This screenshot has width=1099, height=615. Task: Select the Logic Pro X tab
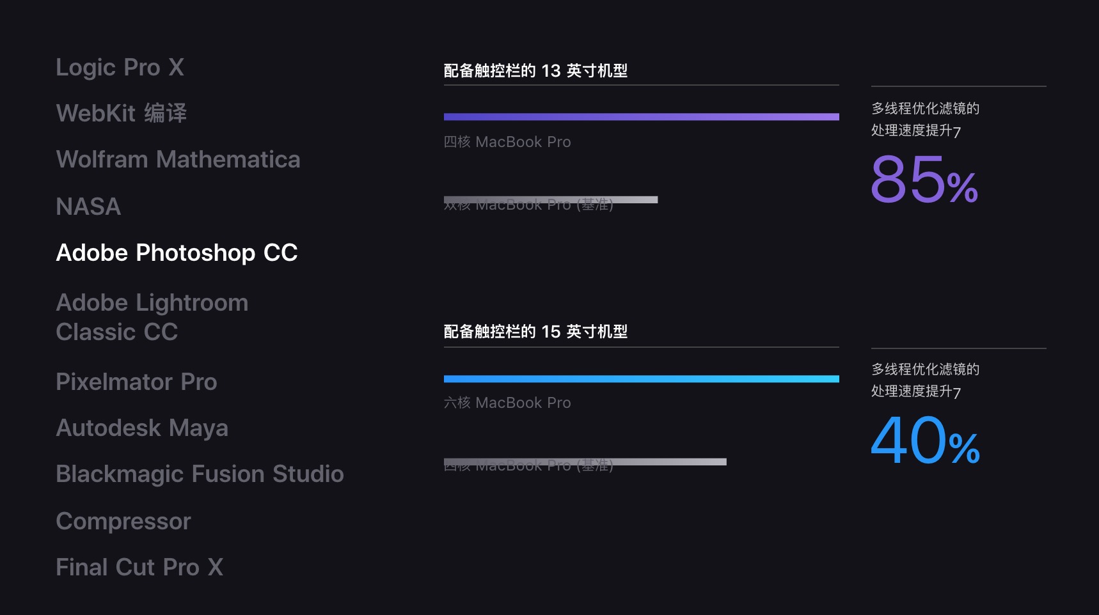point(120,67)
